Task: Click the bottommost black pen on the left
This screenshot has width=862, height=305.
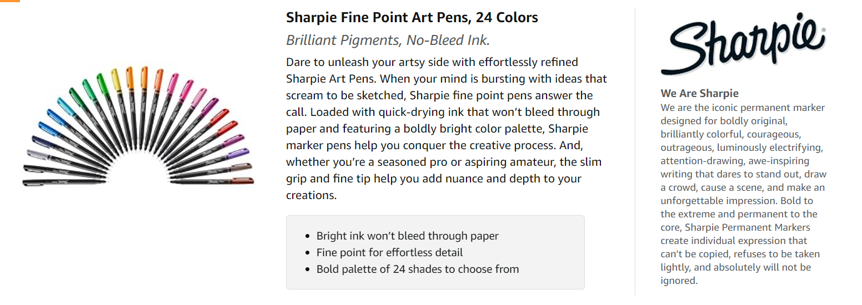Action: tap(33, 182)
